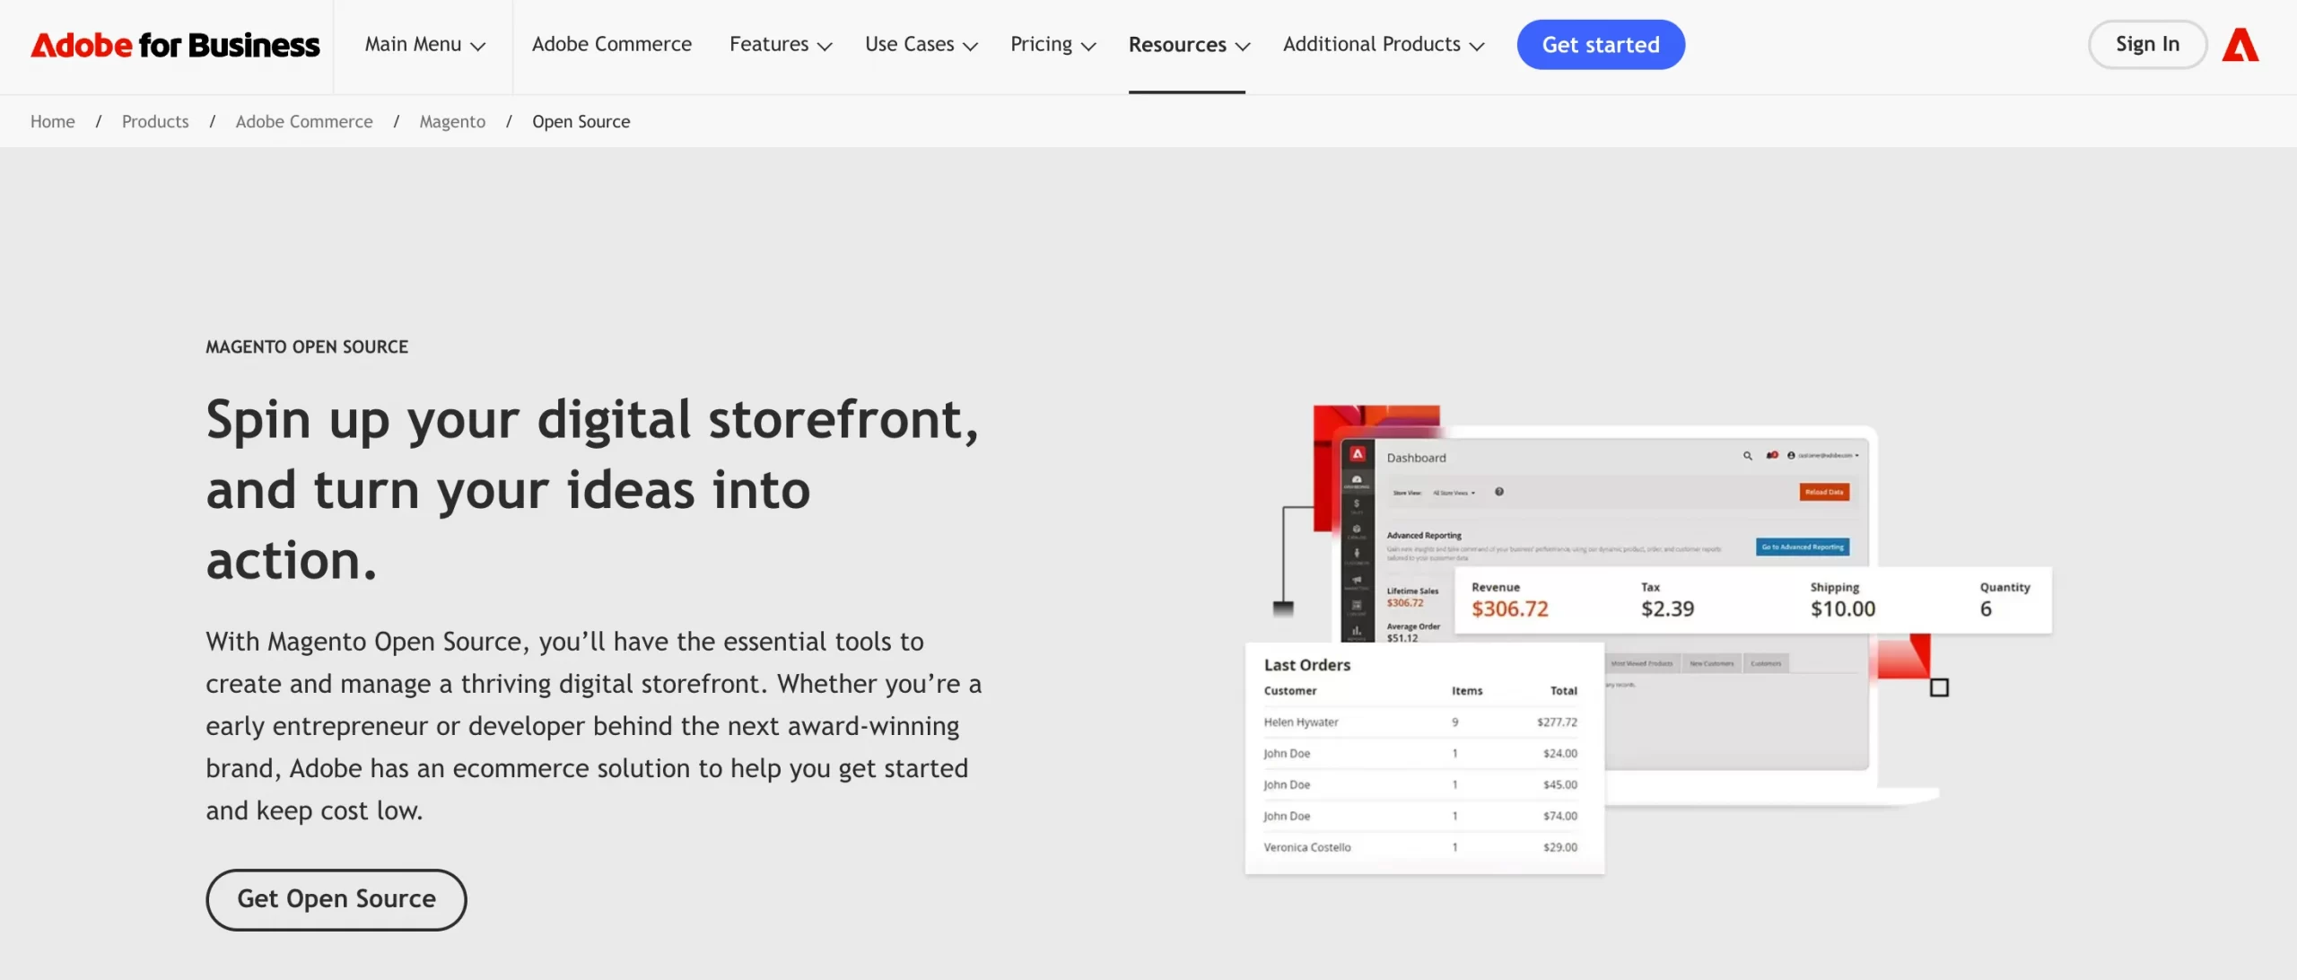
Task: Click the MAGENTO OPEN SOURCE label
Action: 307,346
